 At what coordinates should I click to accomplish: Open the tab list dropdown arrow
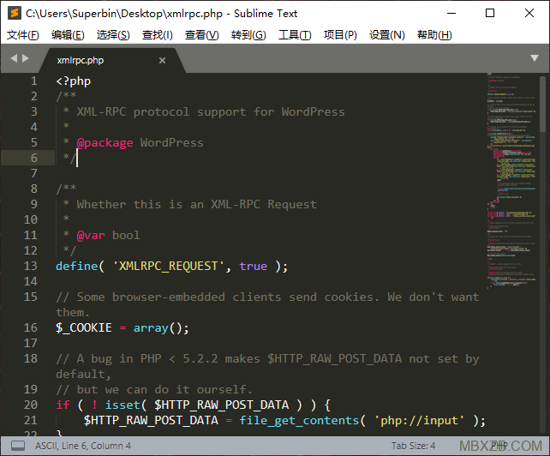click(535, 58)
